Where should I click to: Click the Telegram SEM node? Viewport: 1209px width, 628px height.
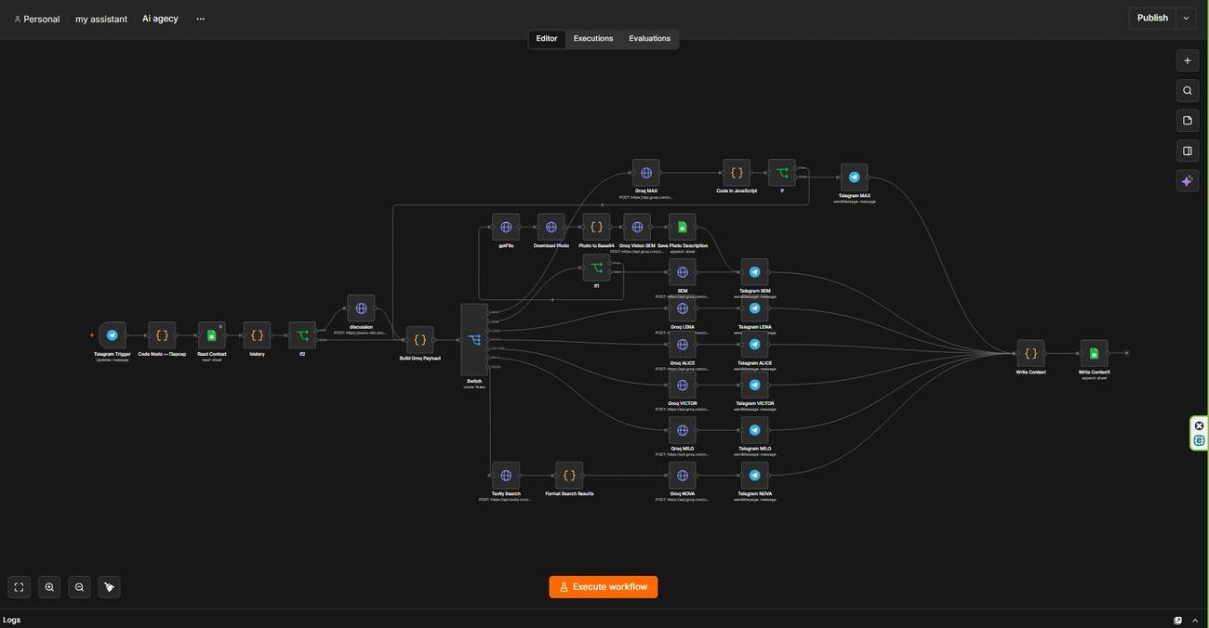coord(754,272)
